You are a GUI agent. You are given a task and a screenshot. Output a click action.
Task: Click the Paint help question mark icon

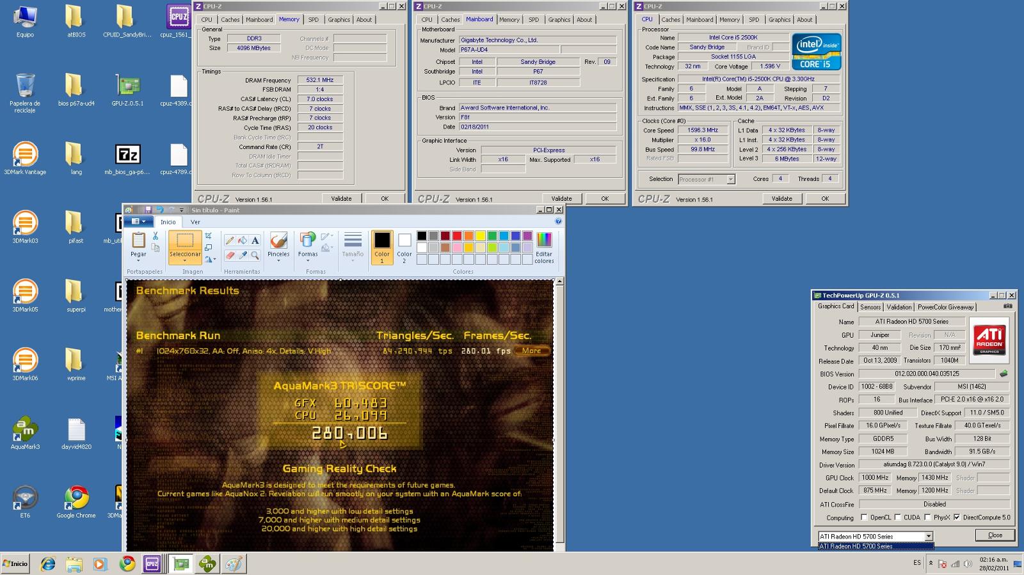[558, 221]
